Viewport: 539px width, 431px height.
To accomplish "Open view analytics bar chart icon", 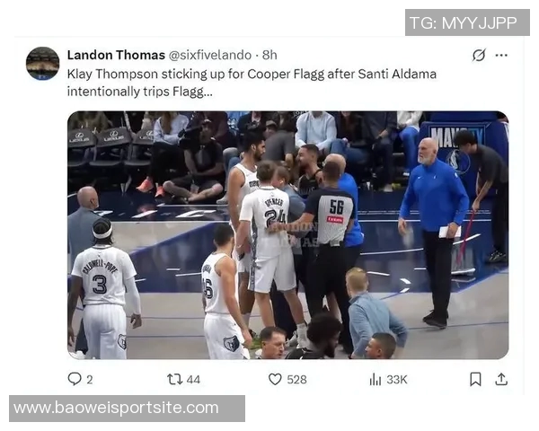I will (376, 380).
